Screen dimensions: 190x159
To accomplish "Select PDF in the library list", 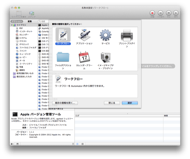I will (21, 28).
